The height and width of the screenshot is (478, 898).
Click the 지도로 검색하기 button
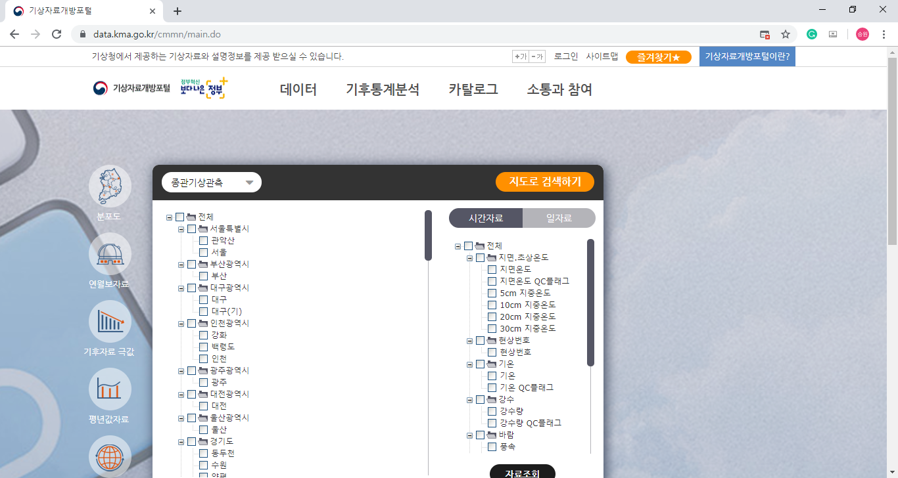pos(545,182)
